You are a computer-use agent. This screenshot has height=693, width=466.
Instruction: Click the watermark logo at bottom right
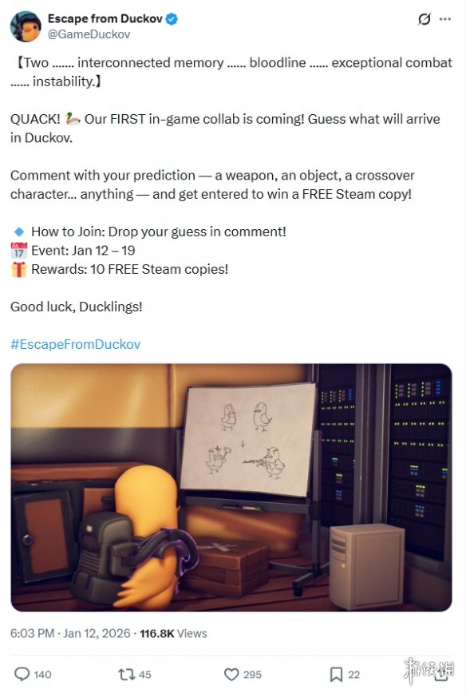pos(428,671)
